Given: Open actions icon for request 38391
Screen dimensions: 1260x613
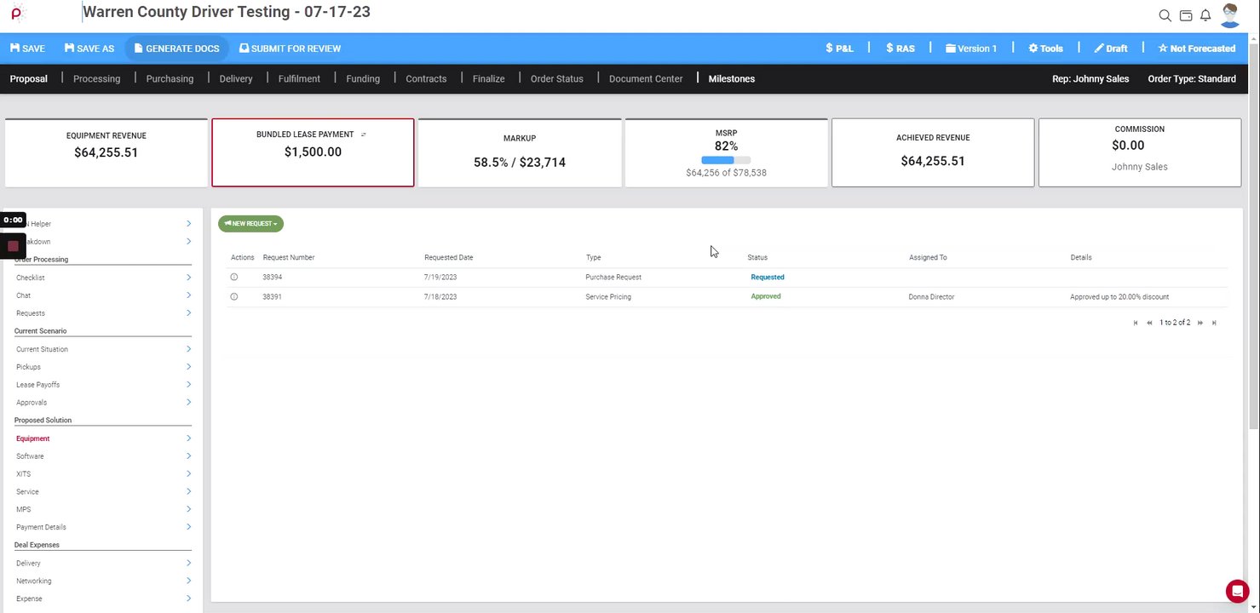Looking at the screenshot, I should click(234, 297).
